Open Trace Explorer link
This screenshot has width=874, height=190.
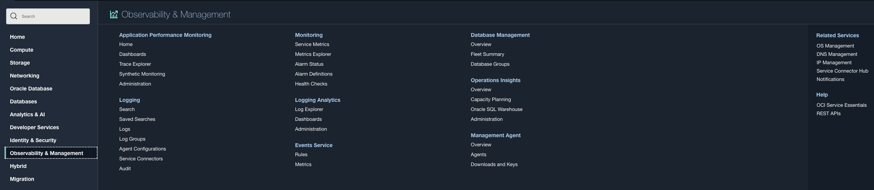click(x=135, y=64)
